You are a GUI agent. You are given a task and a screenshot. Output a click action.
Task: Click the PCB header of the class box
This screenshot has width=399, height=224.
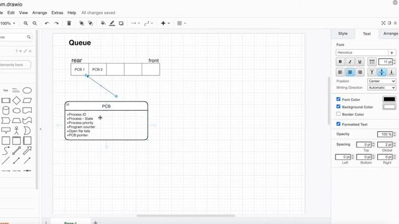coord(107,106)
